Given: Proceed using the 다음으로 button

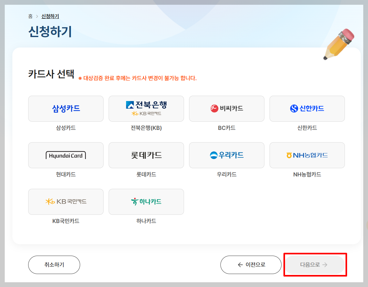Looking at the screenshot, I should (314, 265).
